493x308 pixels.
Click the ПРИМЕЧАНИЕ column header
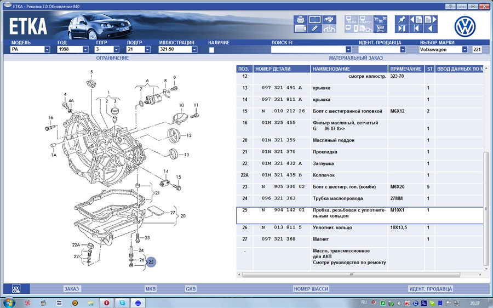click(406, 69)
